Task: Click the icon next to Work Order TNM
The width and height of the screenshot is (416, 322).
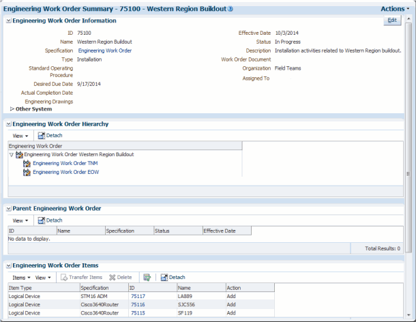Action: tap(27, 164)
